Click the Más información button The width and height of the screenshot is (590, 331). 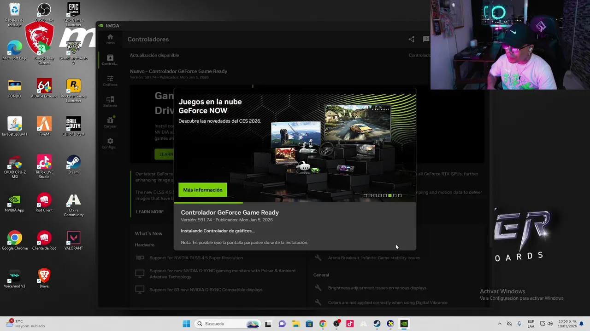pos(202,190)
